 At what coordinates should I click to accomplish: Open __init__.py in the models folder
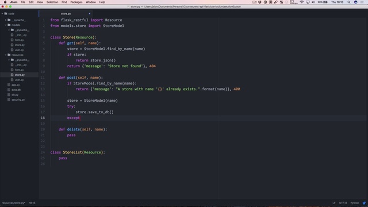21,35
